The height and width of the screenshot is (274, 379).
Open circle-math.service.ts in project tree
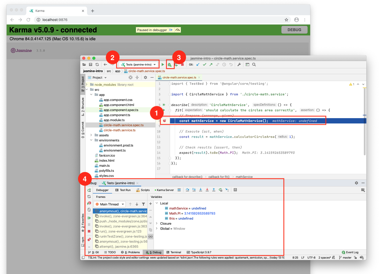(x=119, y=130)
